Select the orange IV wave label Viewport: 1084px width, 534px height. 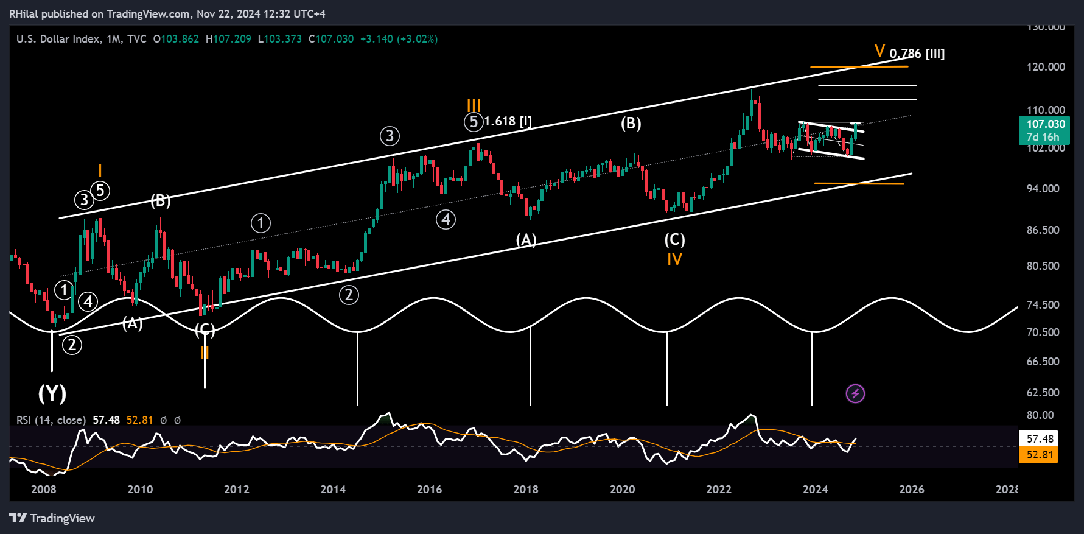tap(674, 259)
